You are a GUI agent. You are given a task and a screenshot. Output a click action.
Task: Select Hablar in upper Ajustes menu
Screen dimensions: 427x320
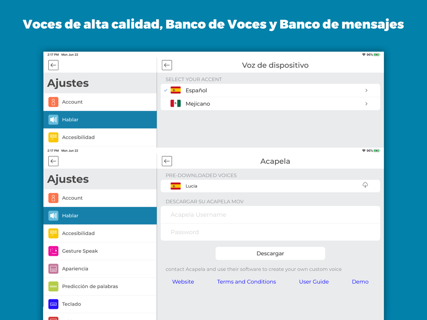click(x=100, y=120)
